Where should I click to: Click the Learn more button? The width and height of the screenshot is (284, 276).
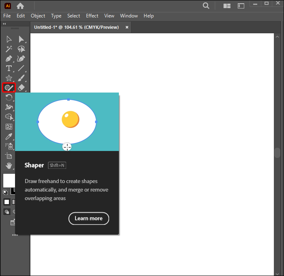pyautogui.click(x=88, y=218)
